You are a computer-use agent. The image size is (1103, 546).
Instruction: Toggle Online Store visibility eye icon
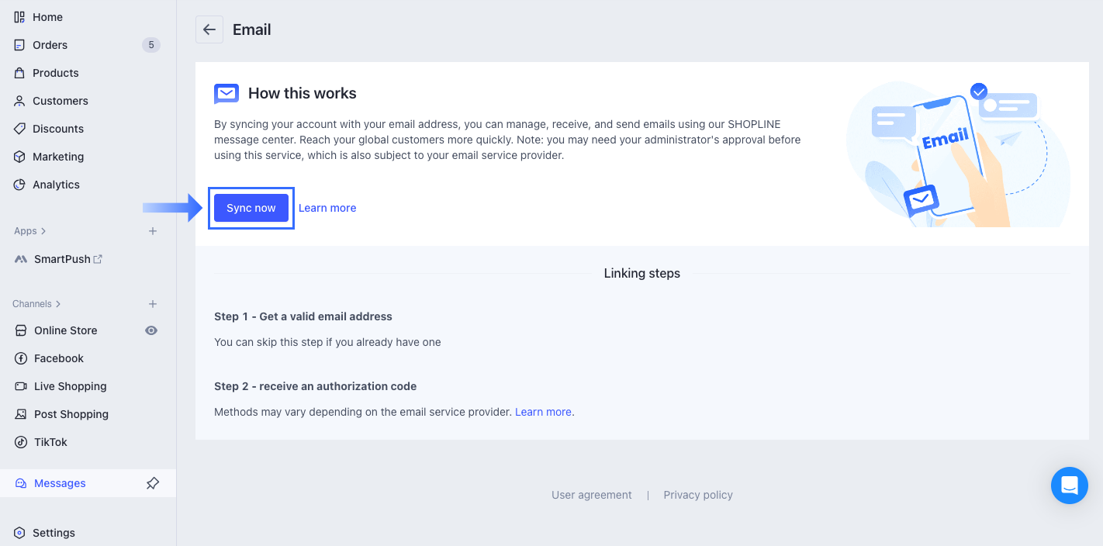click(x=152, y=330)
